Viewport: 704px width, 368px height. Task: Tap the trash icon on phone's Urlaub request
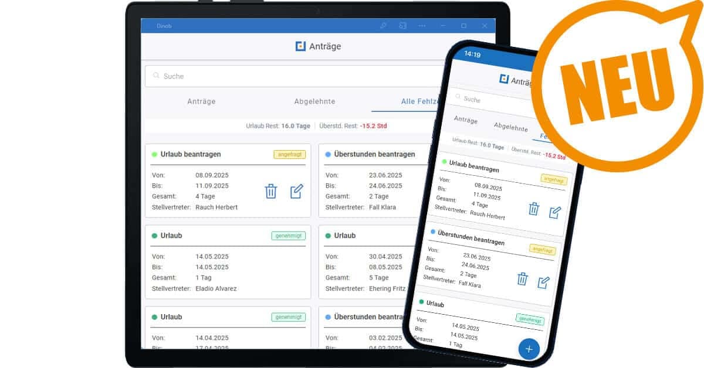(x=533, y=209)
